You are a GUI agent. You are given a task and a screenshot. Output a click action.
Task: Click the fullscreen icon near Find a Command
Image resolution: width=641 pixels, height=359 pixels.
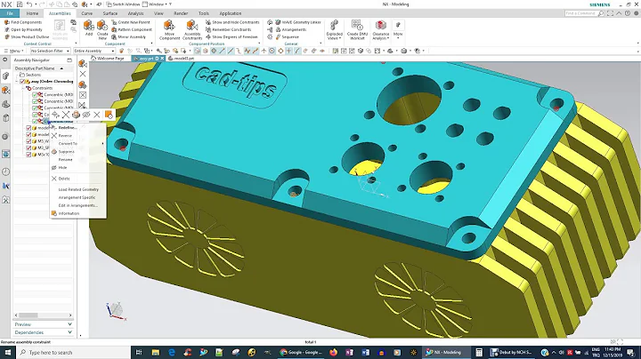(611, 13)
